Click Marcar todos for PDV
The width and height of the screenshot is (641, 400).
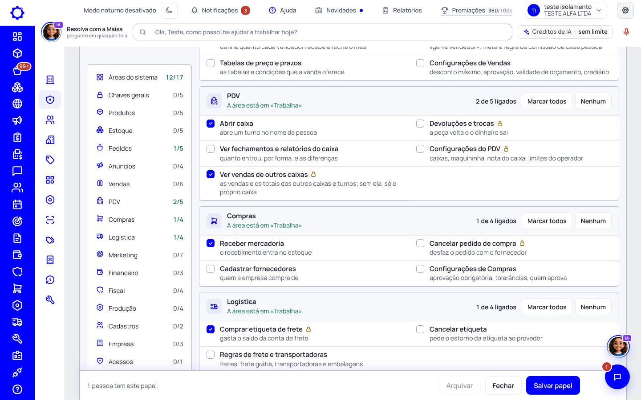coord(547,101)
